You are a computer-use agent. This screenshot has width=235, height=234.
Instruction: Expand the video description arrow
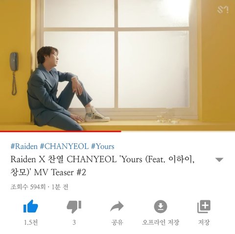coord(219,160)
